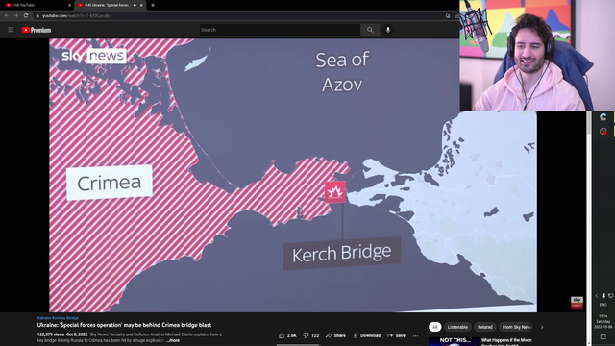The width and height of the screenshot is (615, 346).
Task: Switch to the first YouTube tab
Action: pyautogui.click(x=37, y=5)
